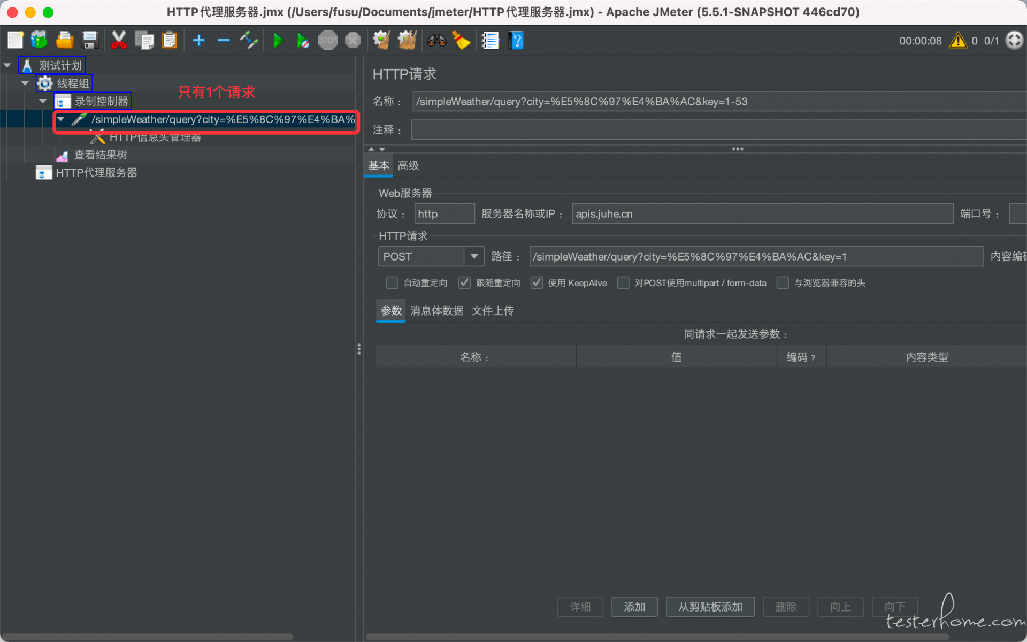Click in the 名称 input field
This screenshot has height=642, width=1027.
719,101
